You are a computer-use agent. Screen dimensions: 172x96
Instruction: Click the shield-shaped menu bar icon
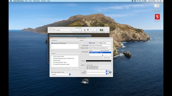[x=135, y=1]
